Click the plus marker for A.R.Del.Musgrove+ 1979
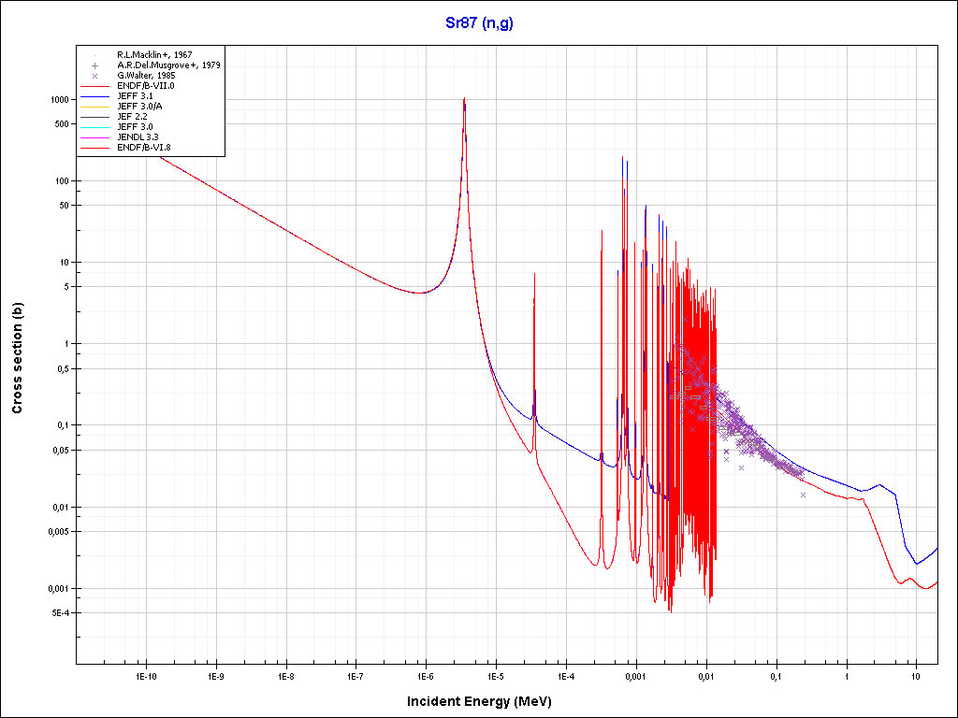958x718 pixels. click(x=94, y=65)
